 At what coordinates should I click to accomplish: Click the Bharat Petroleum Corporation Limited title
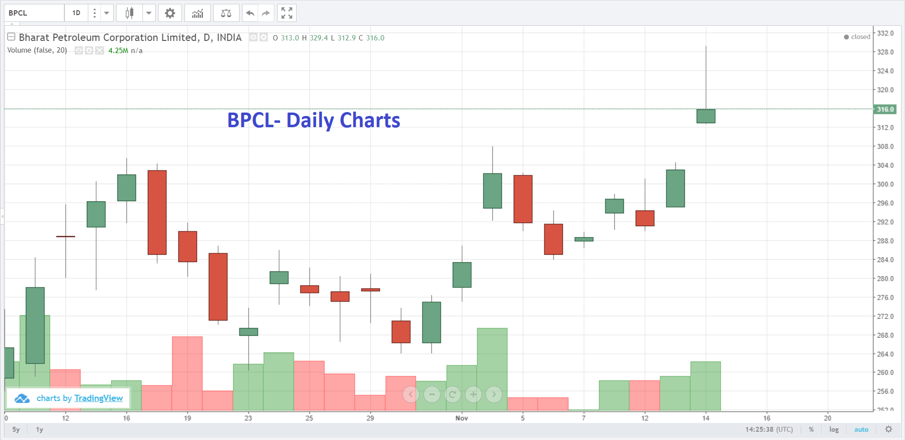coord(130,38)
